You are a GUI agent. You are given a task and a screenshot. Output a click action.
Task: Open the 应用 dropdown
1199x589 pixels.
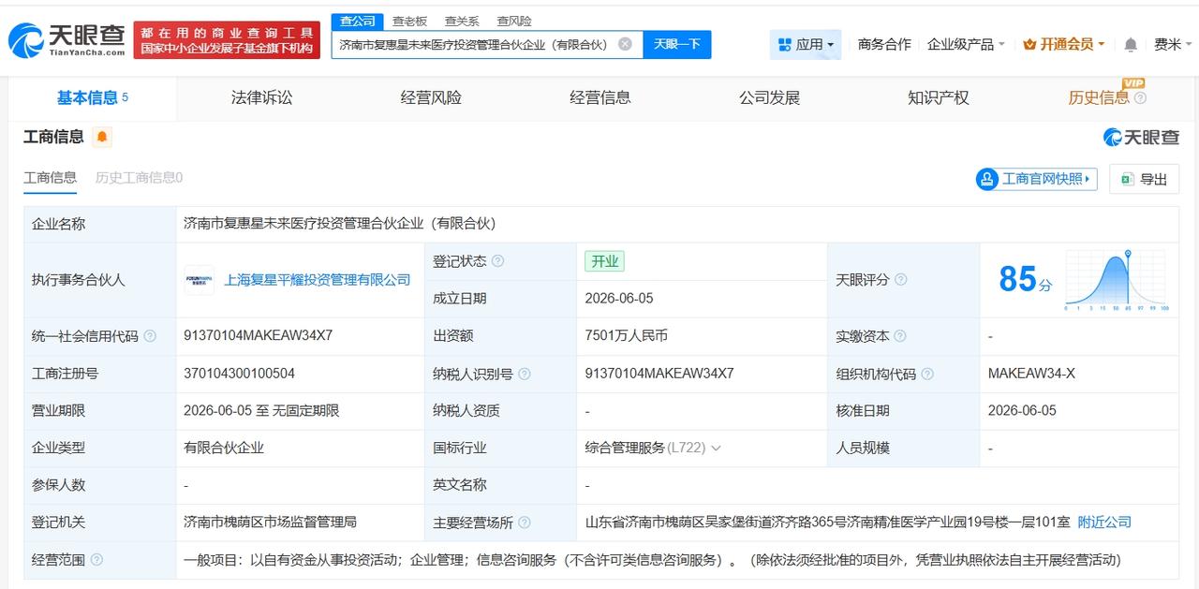point(806,44)
